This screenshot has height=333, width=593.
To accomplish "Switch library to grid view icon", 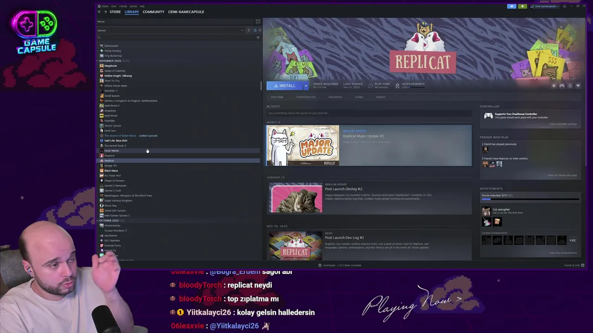I will tap(258, 21).
